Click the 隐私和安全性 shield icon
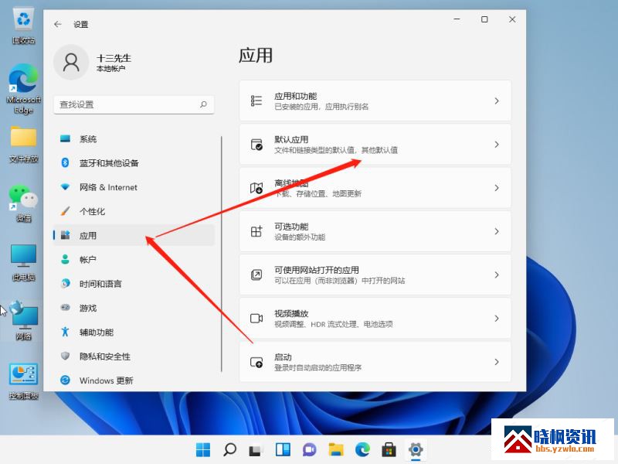Image resolution: width=618 pixels, height=464 pixels. (x=65, y=356)
